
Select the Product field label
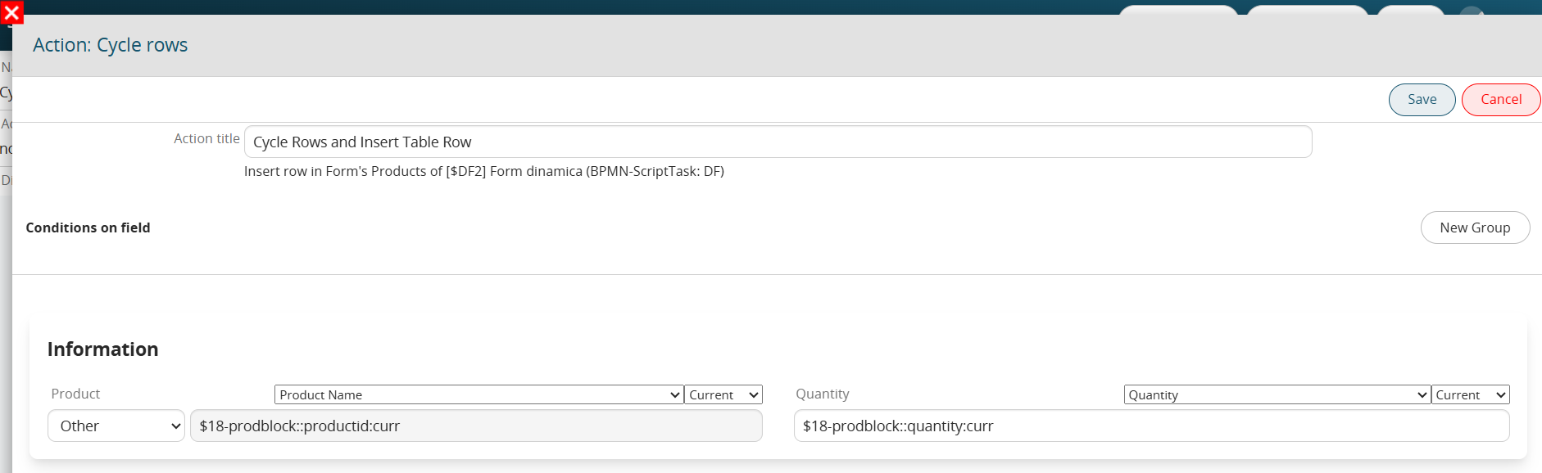click(x=75, y=394)
